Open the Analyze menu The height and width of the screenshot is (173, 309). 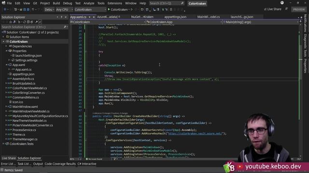(89, 3)
